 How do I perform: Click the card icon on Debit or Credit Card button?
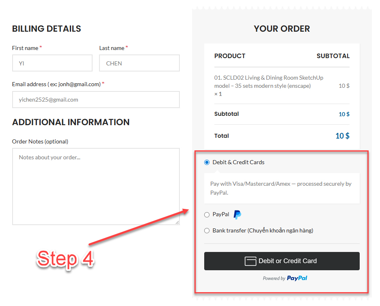(250, 261)
